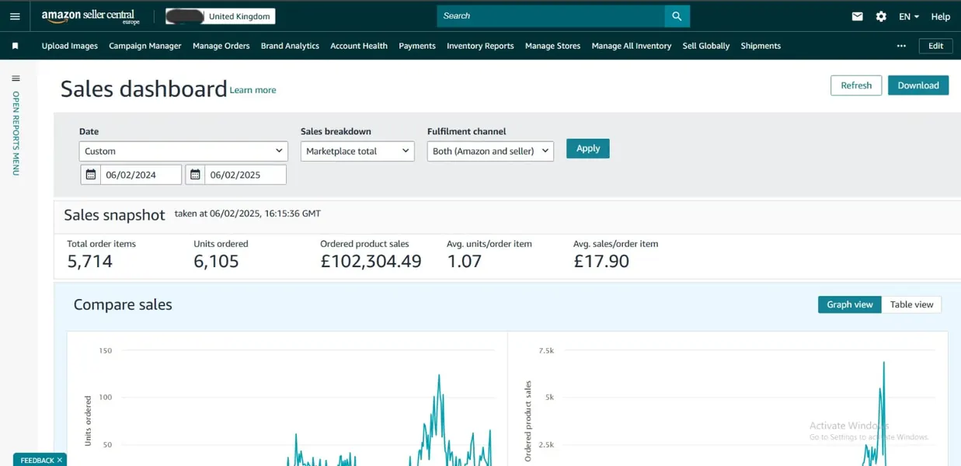
Task: Click the Edit navigation button
Action: (x=936, y=46)
